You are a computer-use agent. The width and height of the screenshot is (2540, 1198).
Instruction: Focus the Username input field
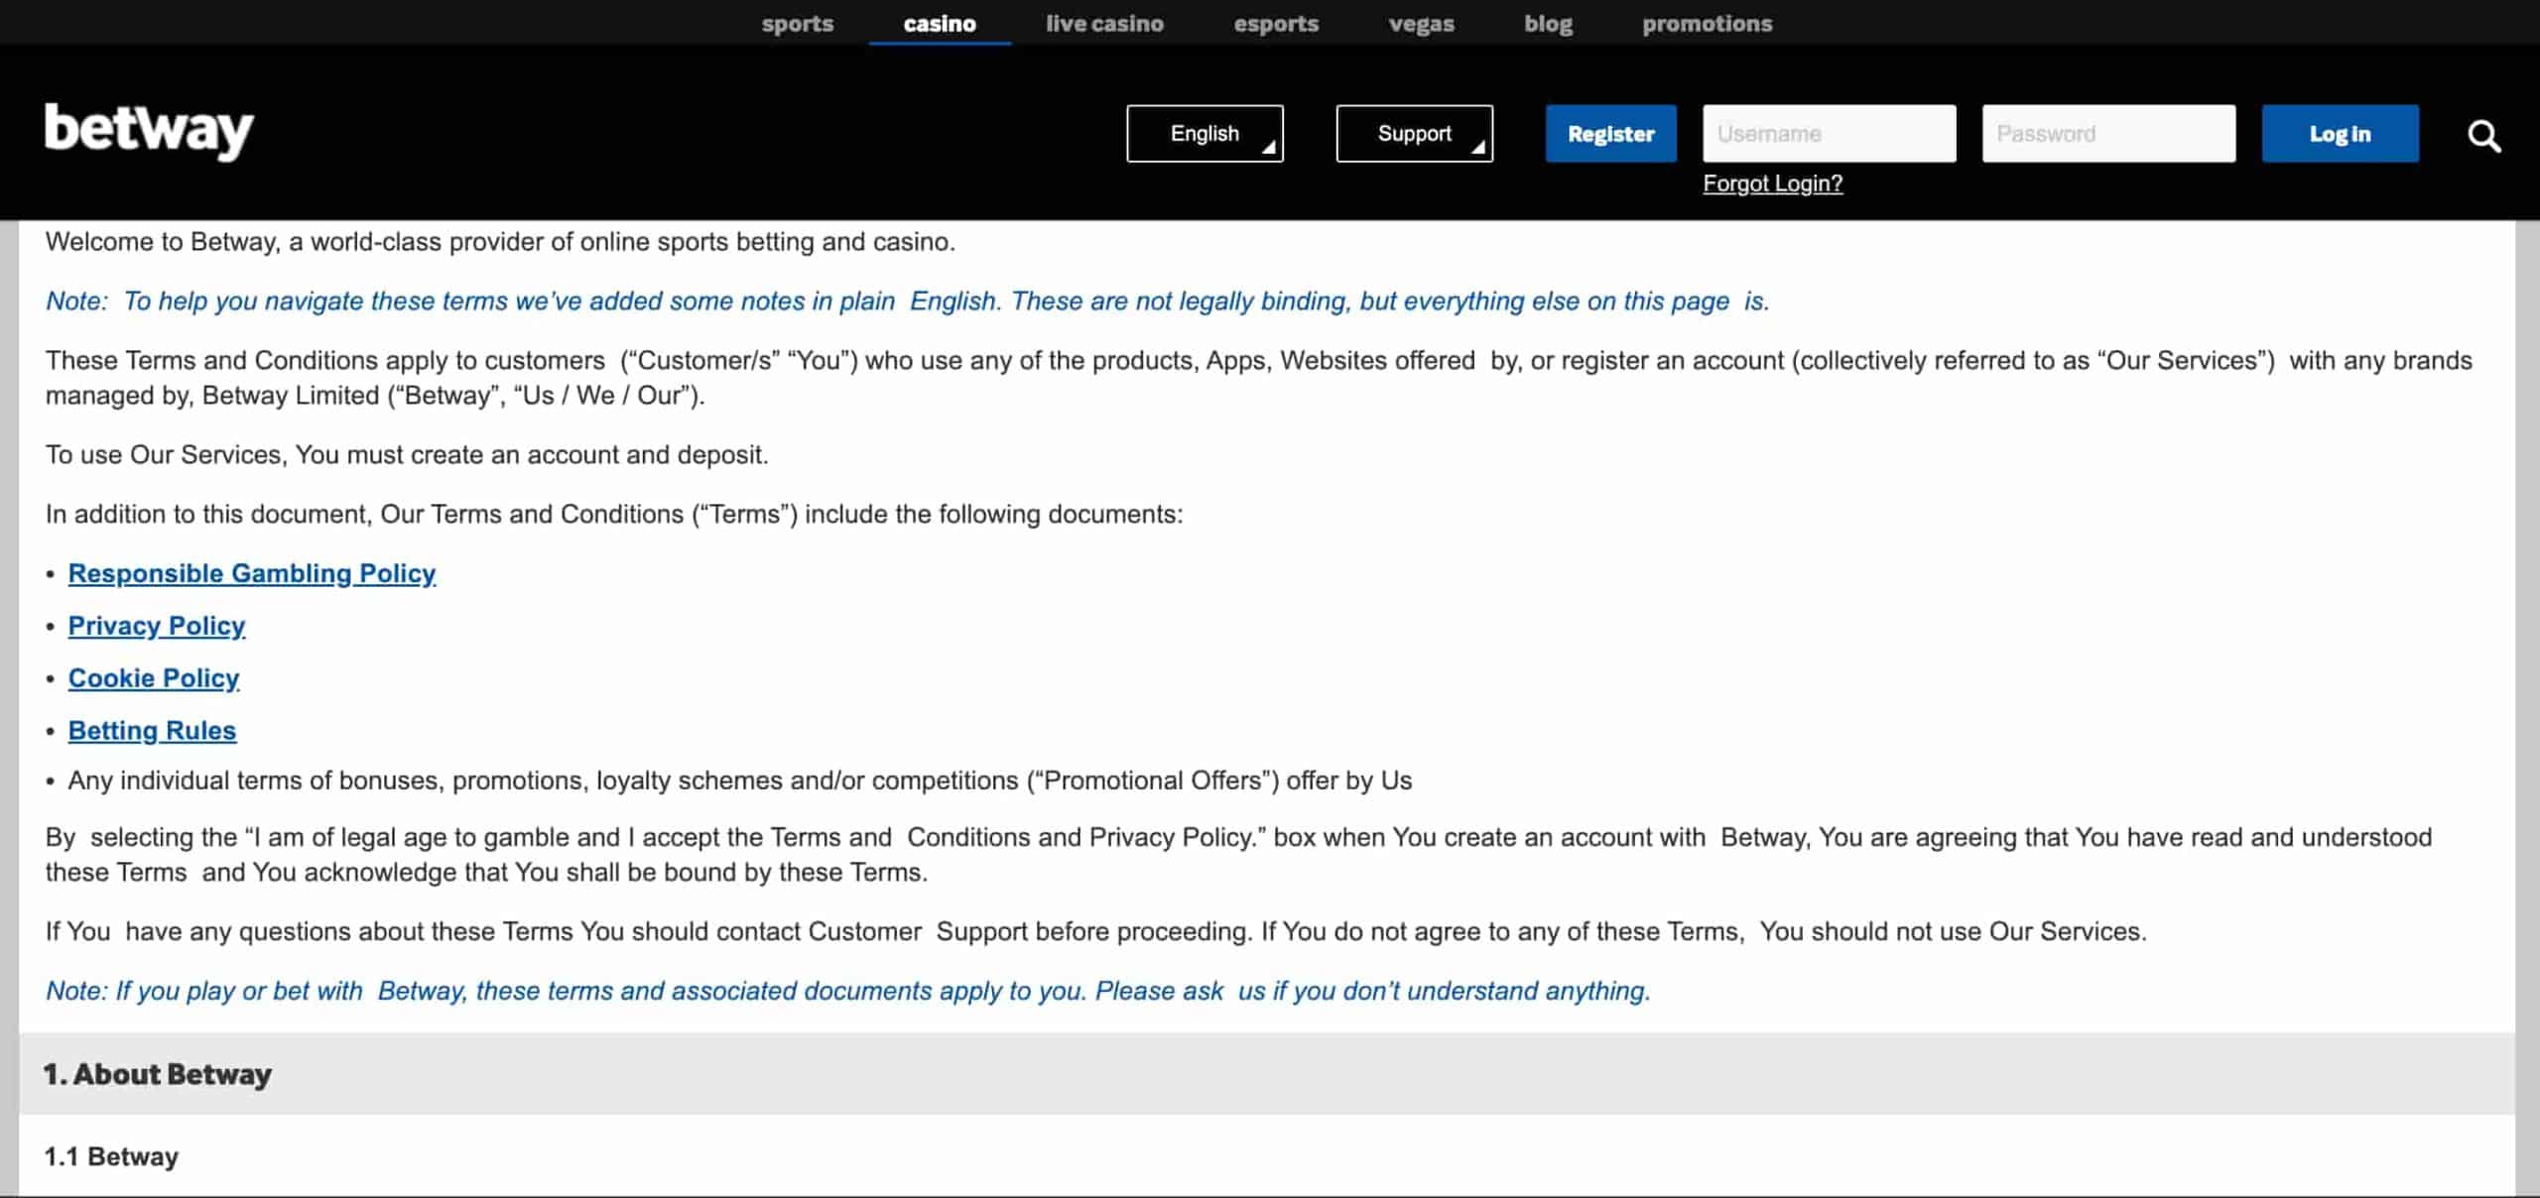tap(1829, 133)
